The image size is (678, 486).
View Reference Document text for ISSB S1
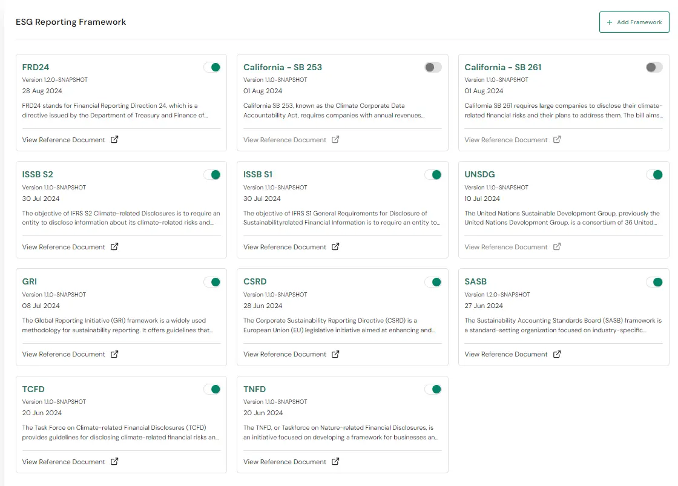[285, 247]
